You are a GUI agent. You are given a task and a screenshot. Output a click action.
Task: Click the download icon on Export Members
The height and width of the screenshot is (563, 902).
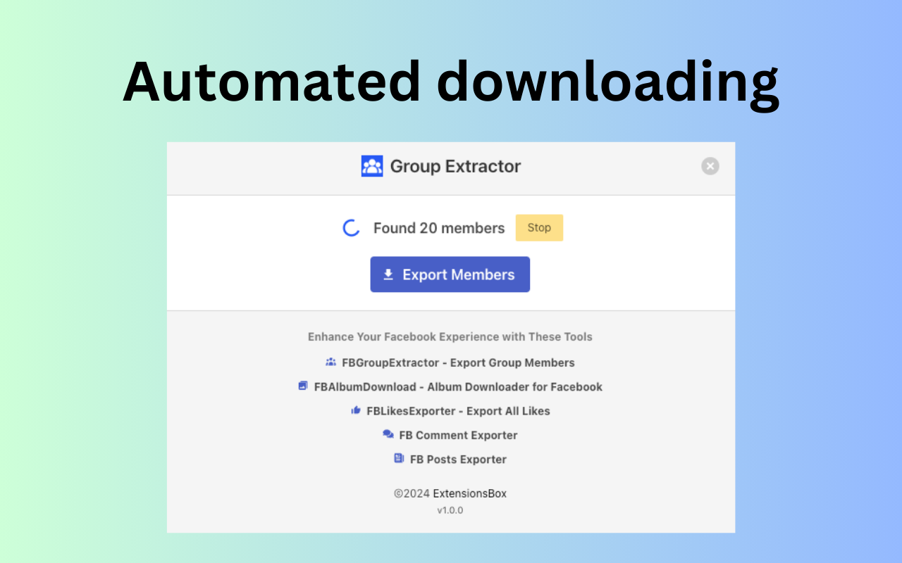tap(388, 274)
